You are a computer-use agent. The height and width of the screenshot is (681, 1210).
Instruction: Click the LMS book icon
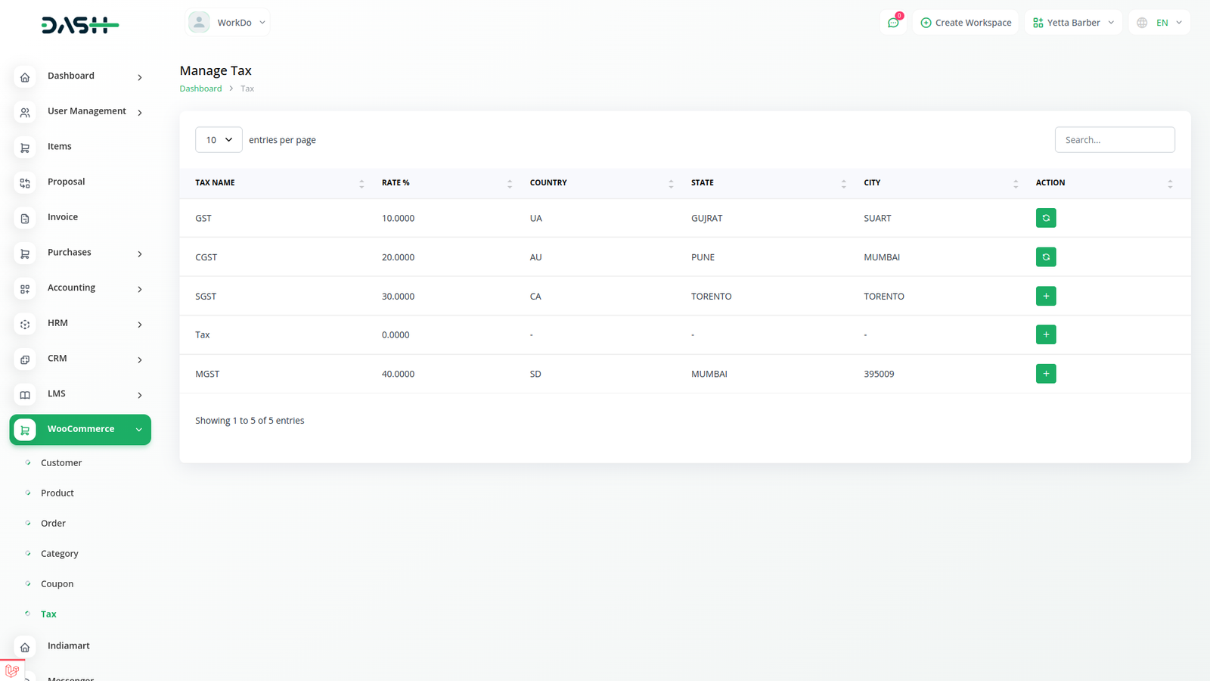[25, 395]
